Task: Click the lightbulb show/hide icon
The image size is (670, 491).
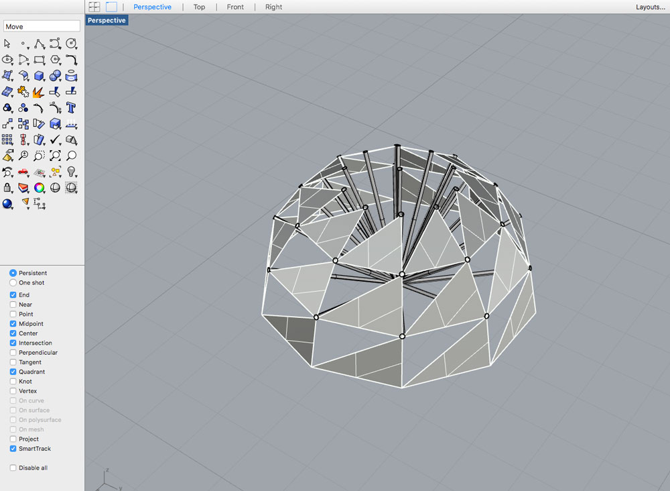Action: (x=72, y=172)
